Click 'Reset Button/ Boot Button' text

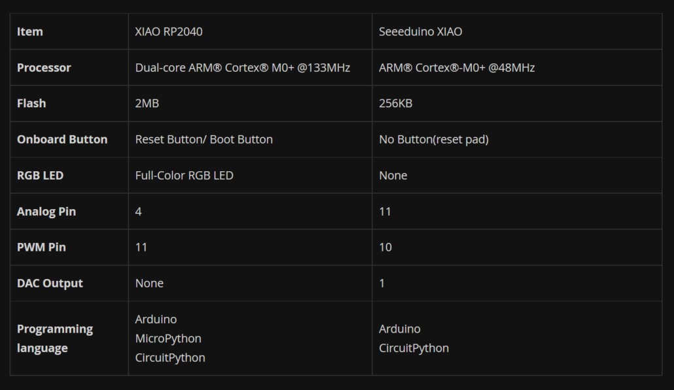[x=204, y=139]
